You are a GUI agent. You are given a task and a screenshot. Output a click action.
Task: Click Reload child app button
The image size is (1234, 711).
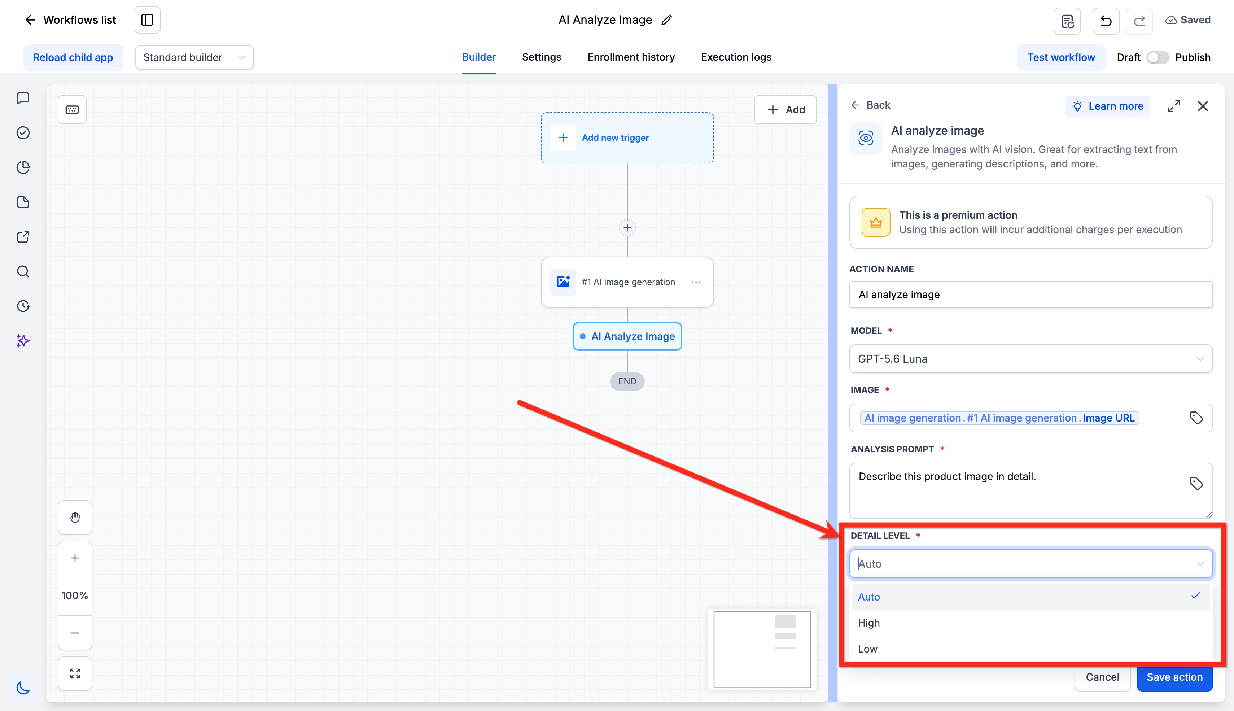point(73,58)
